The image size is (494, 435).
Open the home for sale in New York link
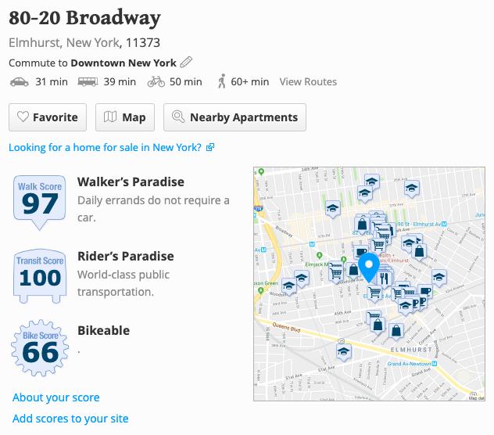tap(105, 147)
